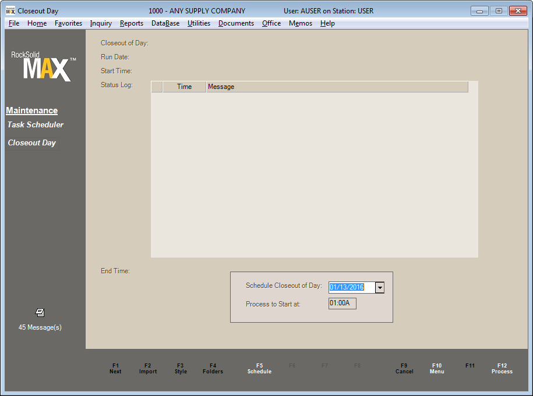Viewport: 533px width, 396px height.
Task: Click the F2 Import function button
Action: pyautogui.click(x=148, y=369)
